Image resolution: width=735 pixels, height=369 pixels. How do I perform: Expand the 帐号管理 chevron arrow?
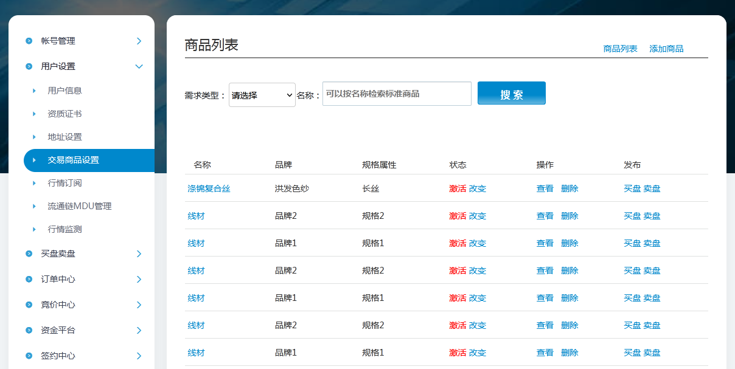pos(139,41)
